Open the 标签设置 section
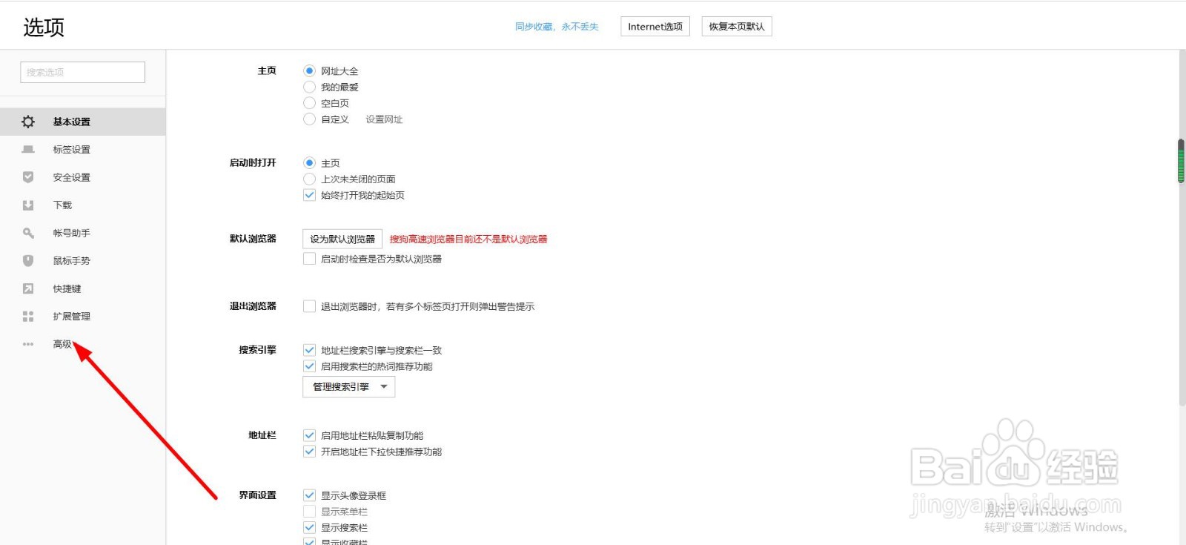The height and width of the screenshot is (545, 1186). [x=83, y=149]
